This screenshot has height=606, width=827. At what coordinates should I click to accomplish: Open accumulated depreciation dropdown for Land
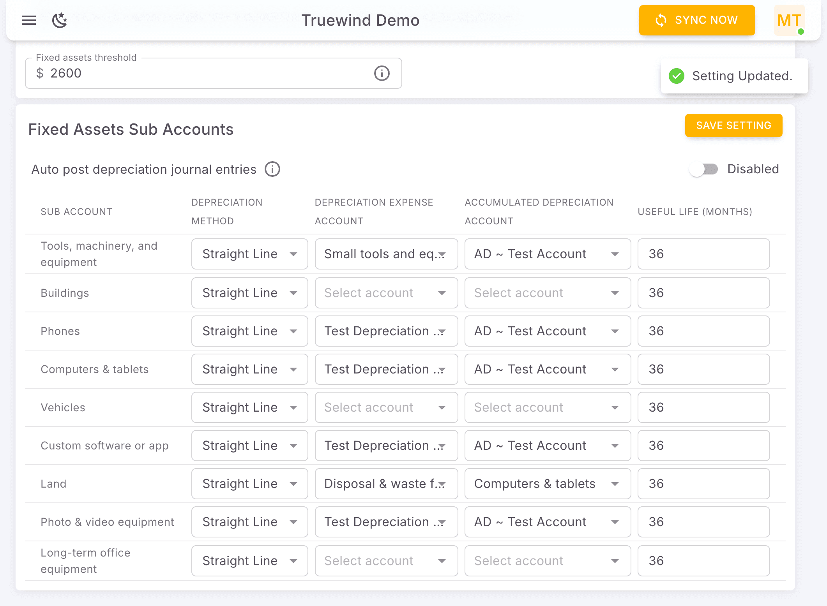coord(547,484)
